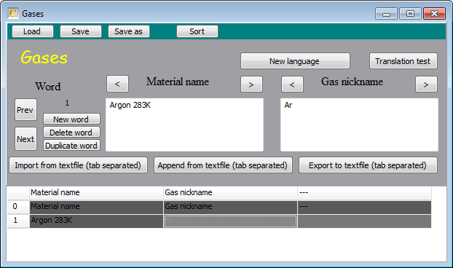Image resolution: width=453 pixels, height=268 pixels.
Task: Duplicate the current word
Action: click(71, 145)
